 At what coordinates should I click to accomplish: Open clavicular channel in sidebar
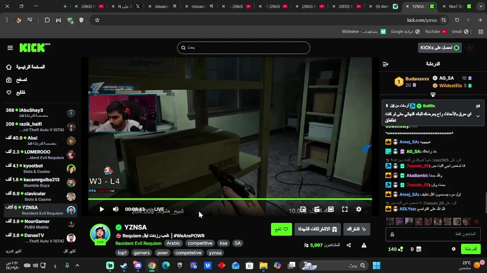tap(41, 196)
